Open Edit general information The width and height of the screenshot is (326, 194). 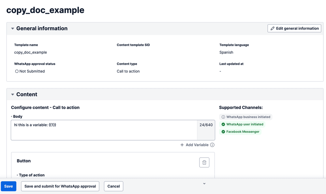tap(294, 29)
